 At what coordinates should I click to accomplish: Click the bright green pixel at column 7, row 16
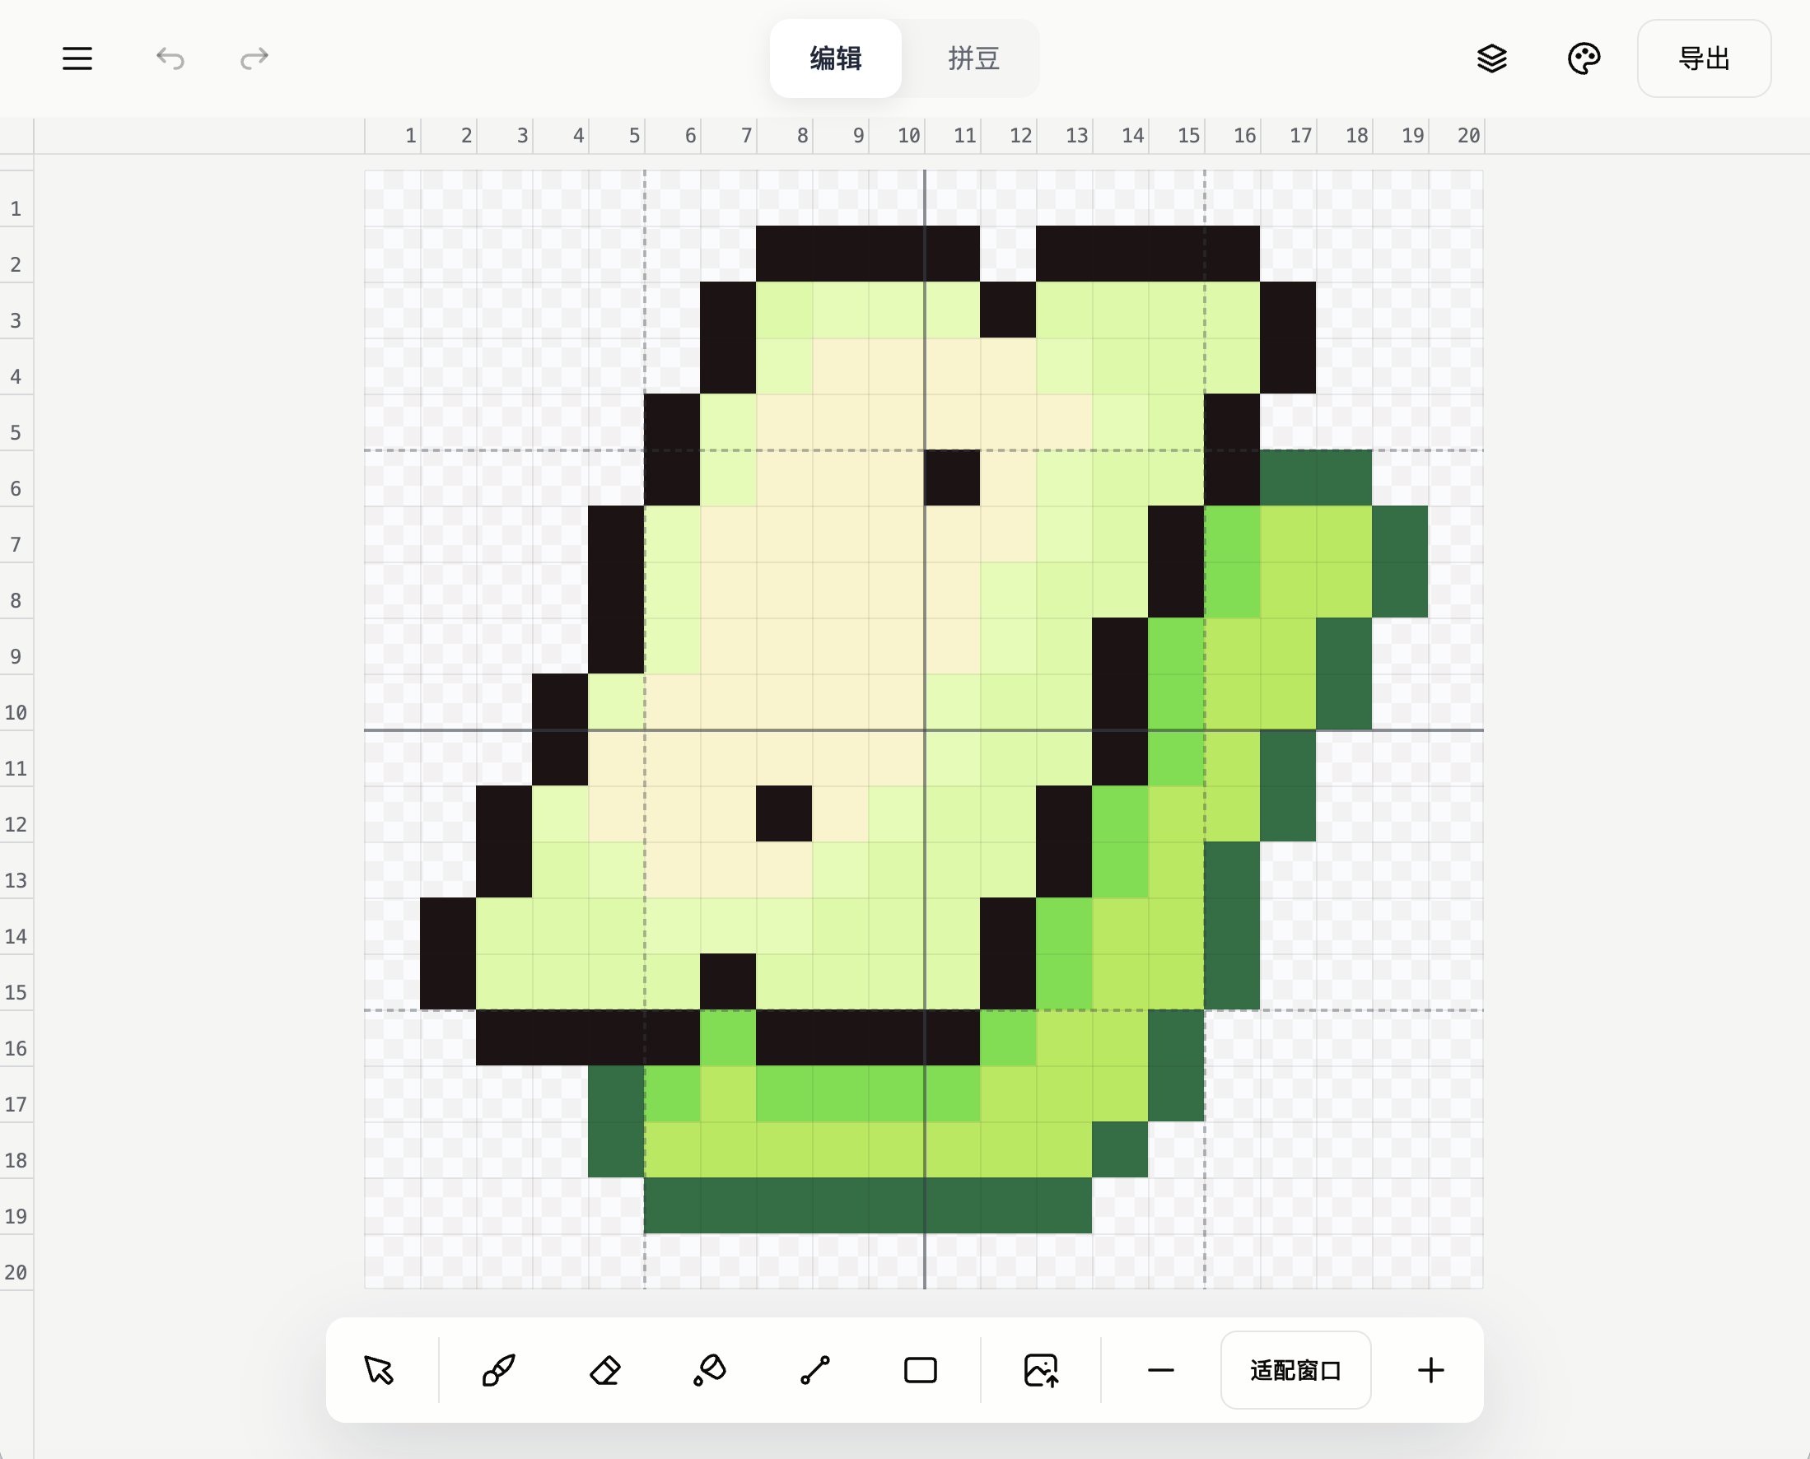coord(728,1038)
